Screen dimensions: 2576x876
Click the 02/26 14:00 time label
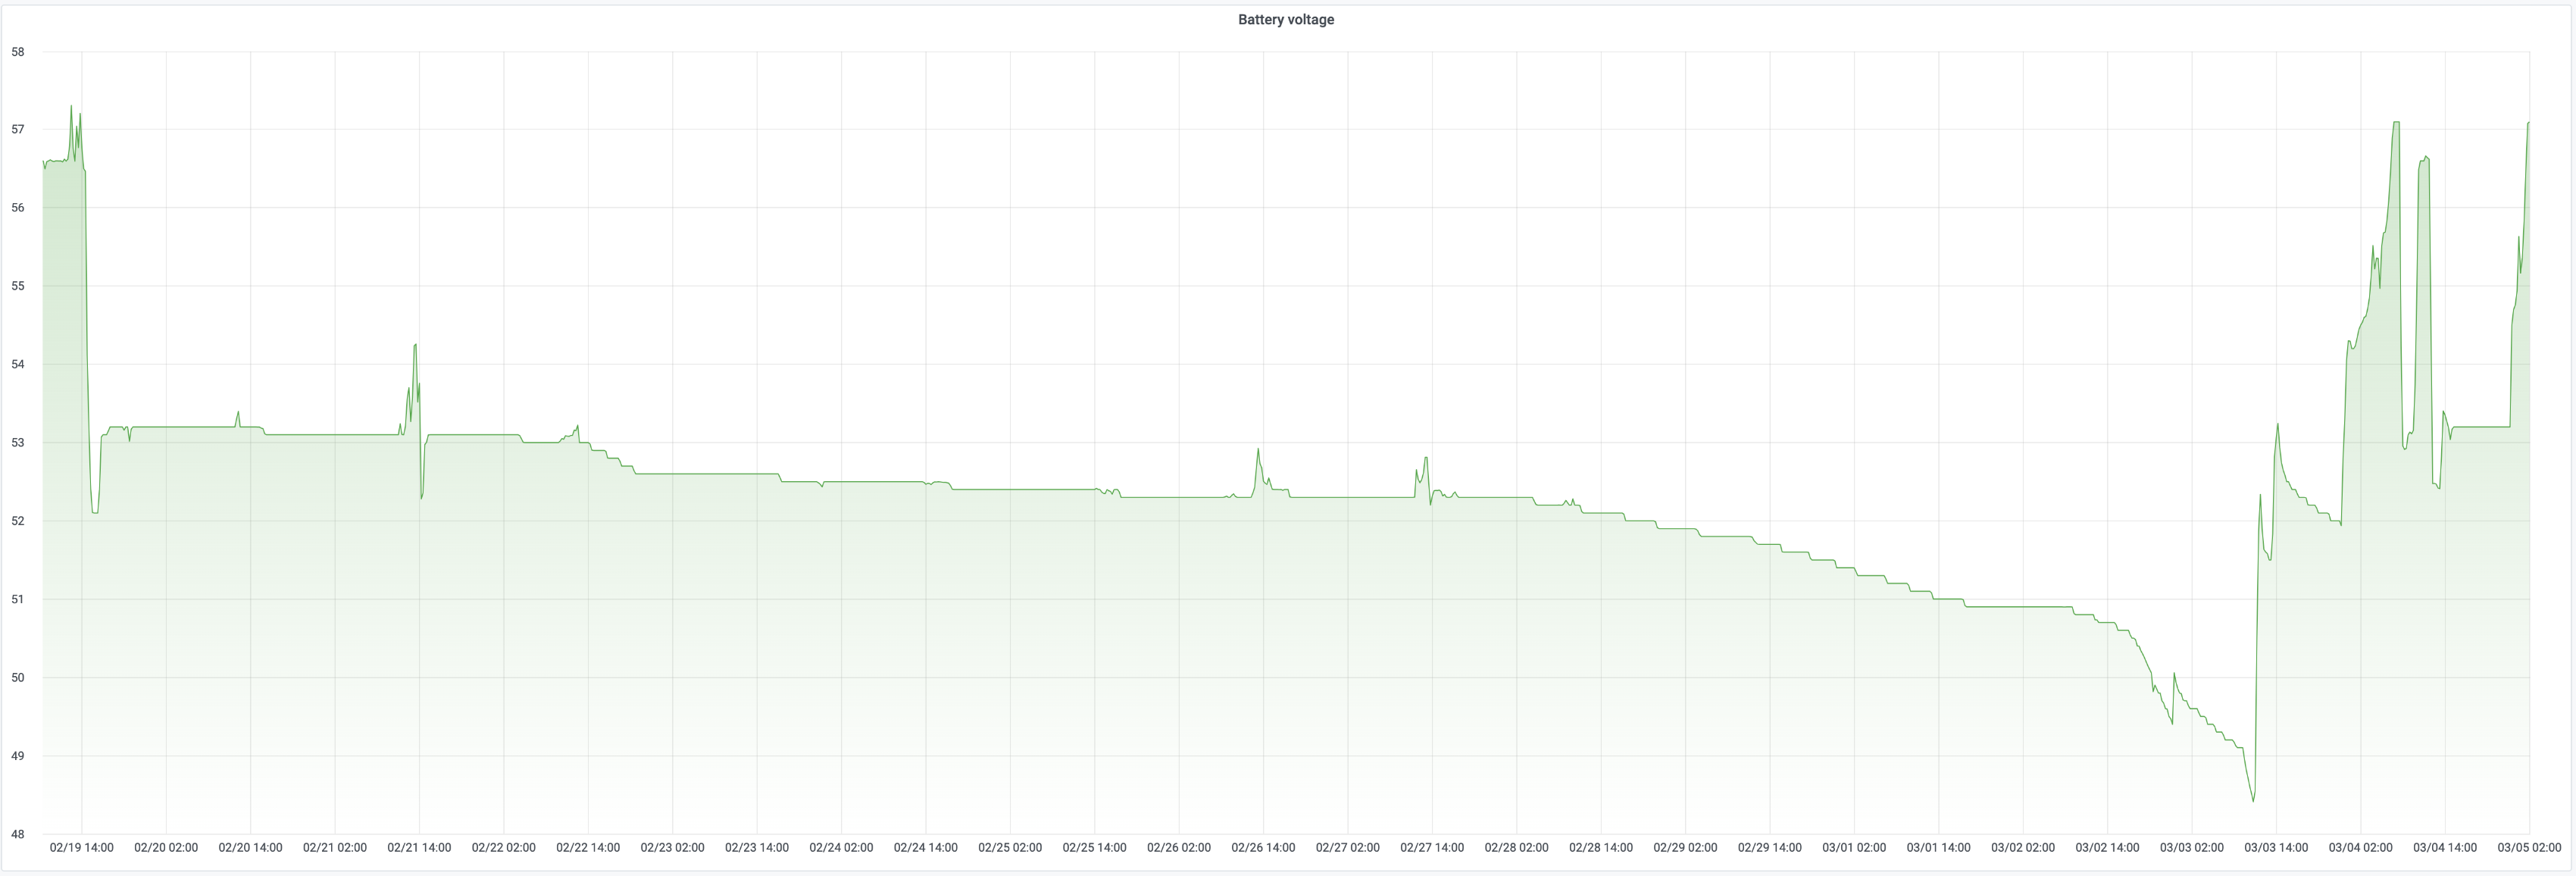tap(1263, 847)
